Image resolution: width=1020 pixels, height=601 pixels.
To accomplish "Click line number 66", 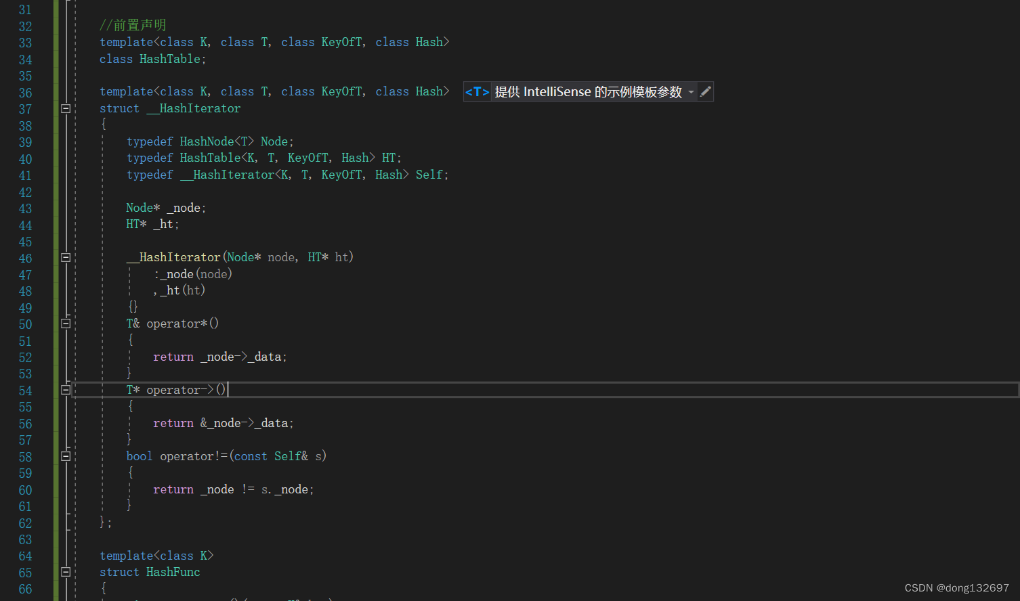I will click(x=25, y=589).
